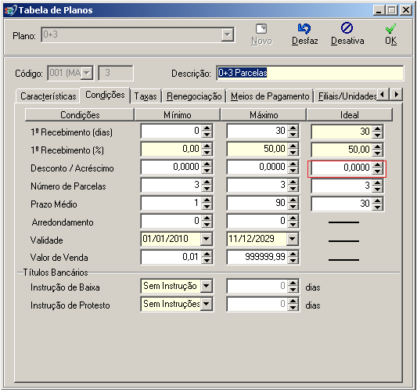
Task: Adjust Número de Parcelas Ideal spinner
Action: tap(377, 186)
